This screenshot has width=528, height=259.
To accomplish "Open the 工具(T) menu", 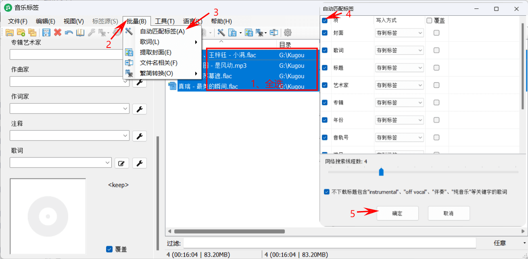I will [165, 21].
